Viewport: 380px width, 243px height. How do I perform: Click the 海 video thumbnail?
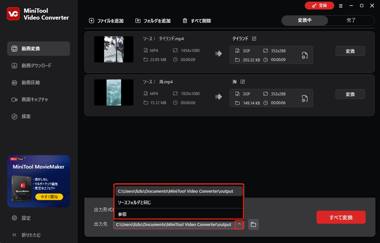(114, 92)
